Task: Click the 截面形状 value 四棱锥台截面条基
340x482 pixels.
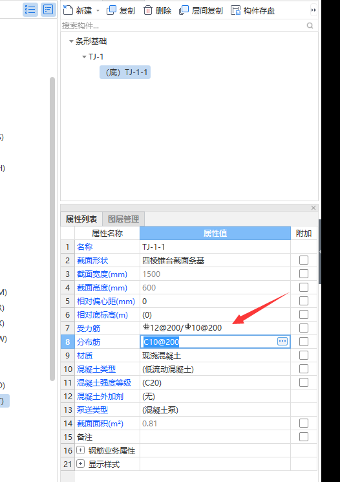Action: point(173,260)
